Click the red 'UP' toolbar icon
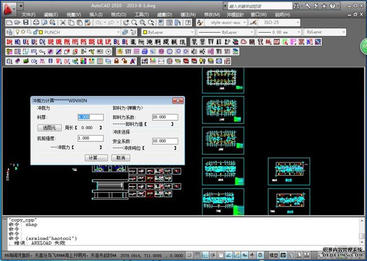This screenshot has width=367, height=261. (x=50, y=42)
